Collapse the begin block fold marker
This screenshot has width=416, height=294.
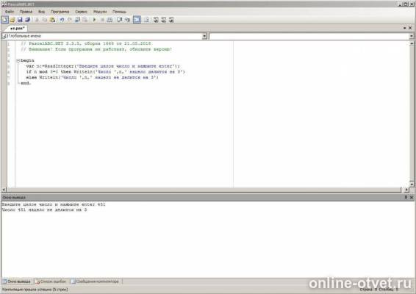point(18,60)
